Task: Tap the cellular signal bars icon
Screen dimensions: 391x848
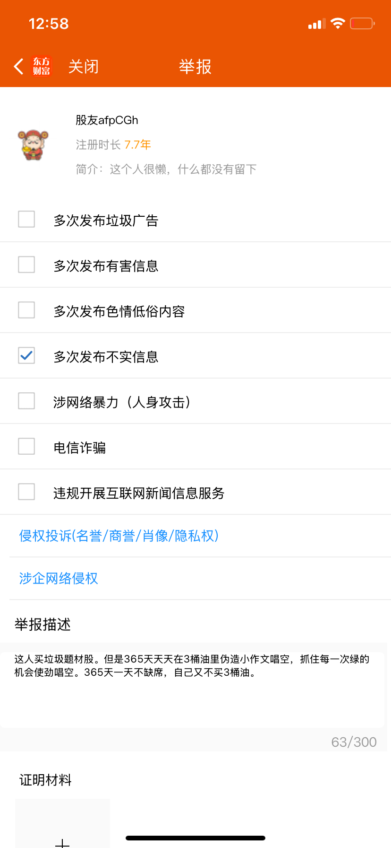Action: click(x=317, y=24)
